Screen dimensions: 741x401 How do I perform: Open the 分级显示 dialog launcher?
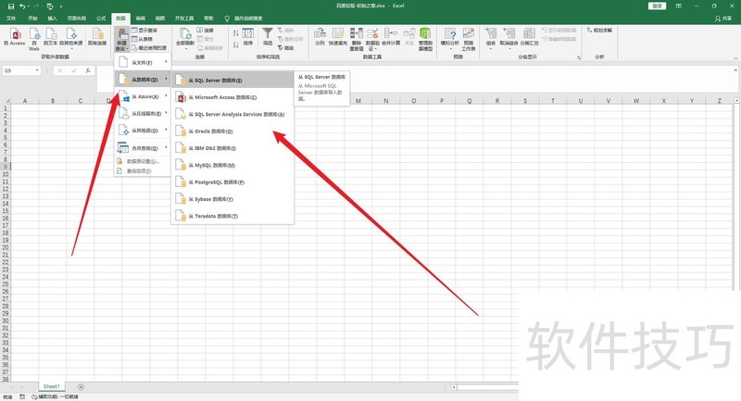pos(578,57)
